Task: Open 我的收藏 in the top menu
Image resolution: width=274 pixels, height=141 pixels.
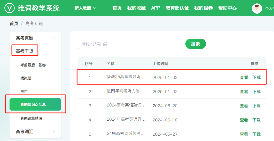Action: [x=136, y=8]
